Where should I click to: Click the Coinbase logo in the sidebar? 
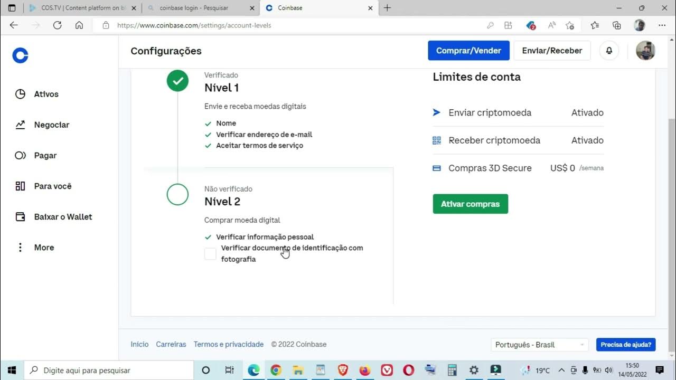20,55
